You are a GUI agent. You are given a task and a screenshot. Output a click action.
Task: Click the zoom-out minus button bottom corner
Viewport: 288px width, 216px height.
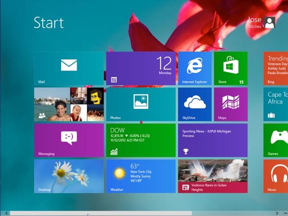point(285,213)
